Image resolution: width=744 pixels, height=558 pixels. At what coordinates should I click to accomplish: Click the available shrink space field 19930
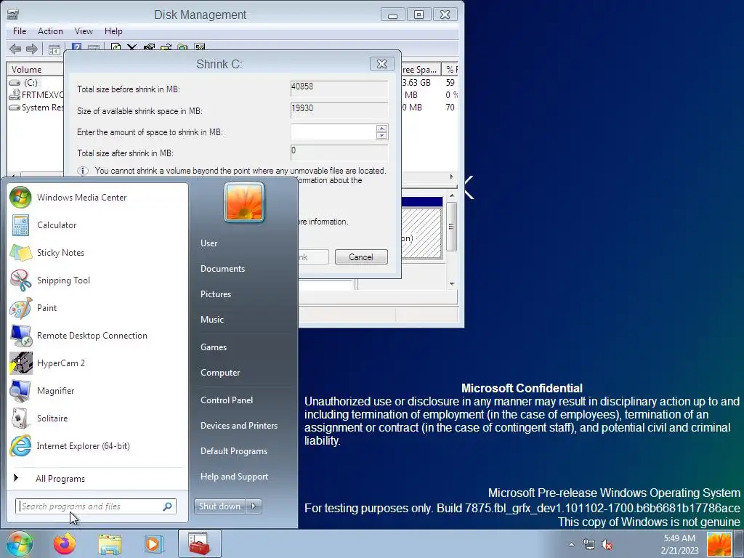tap(339, 110)
